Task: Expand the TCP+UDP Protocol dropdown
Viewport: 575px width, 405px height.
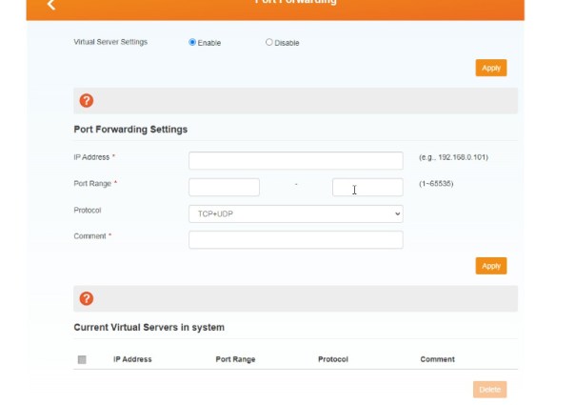Action: click(295, 213)
